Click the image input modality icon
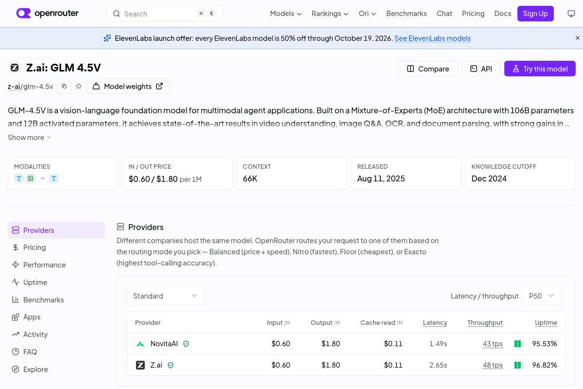 (x=31, y=178)
